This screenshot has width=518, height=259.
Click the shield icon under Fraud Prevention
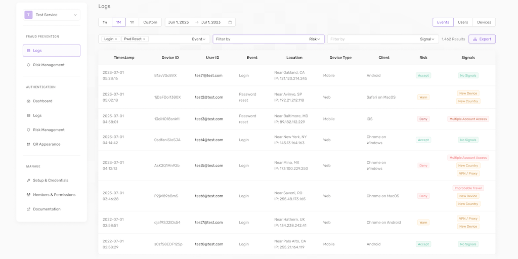pyautogui.click(x=28, y=65)
